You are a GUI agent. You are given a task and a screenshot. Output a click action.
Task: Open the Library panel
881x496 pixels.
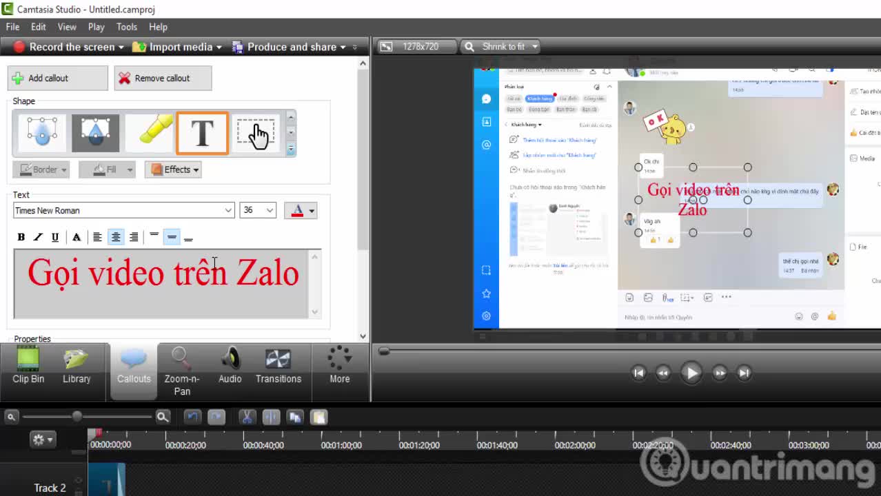77,366
